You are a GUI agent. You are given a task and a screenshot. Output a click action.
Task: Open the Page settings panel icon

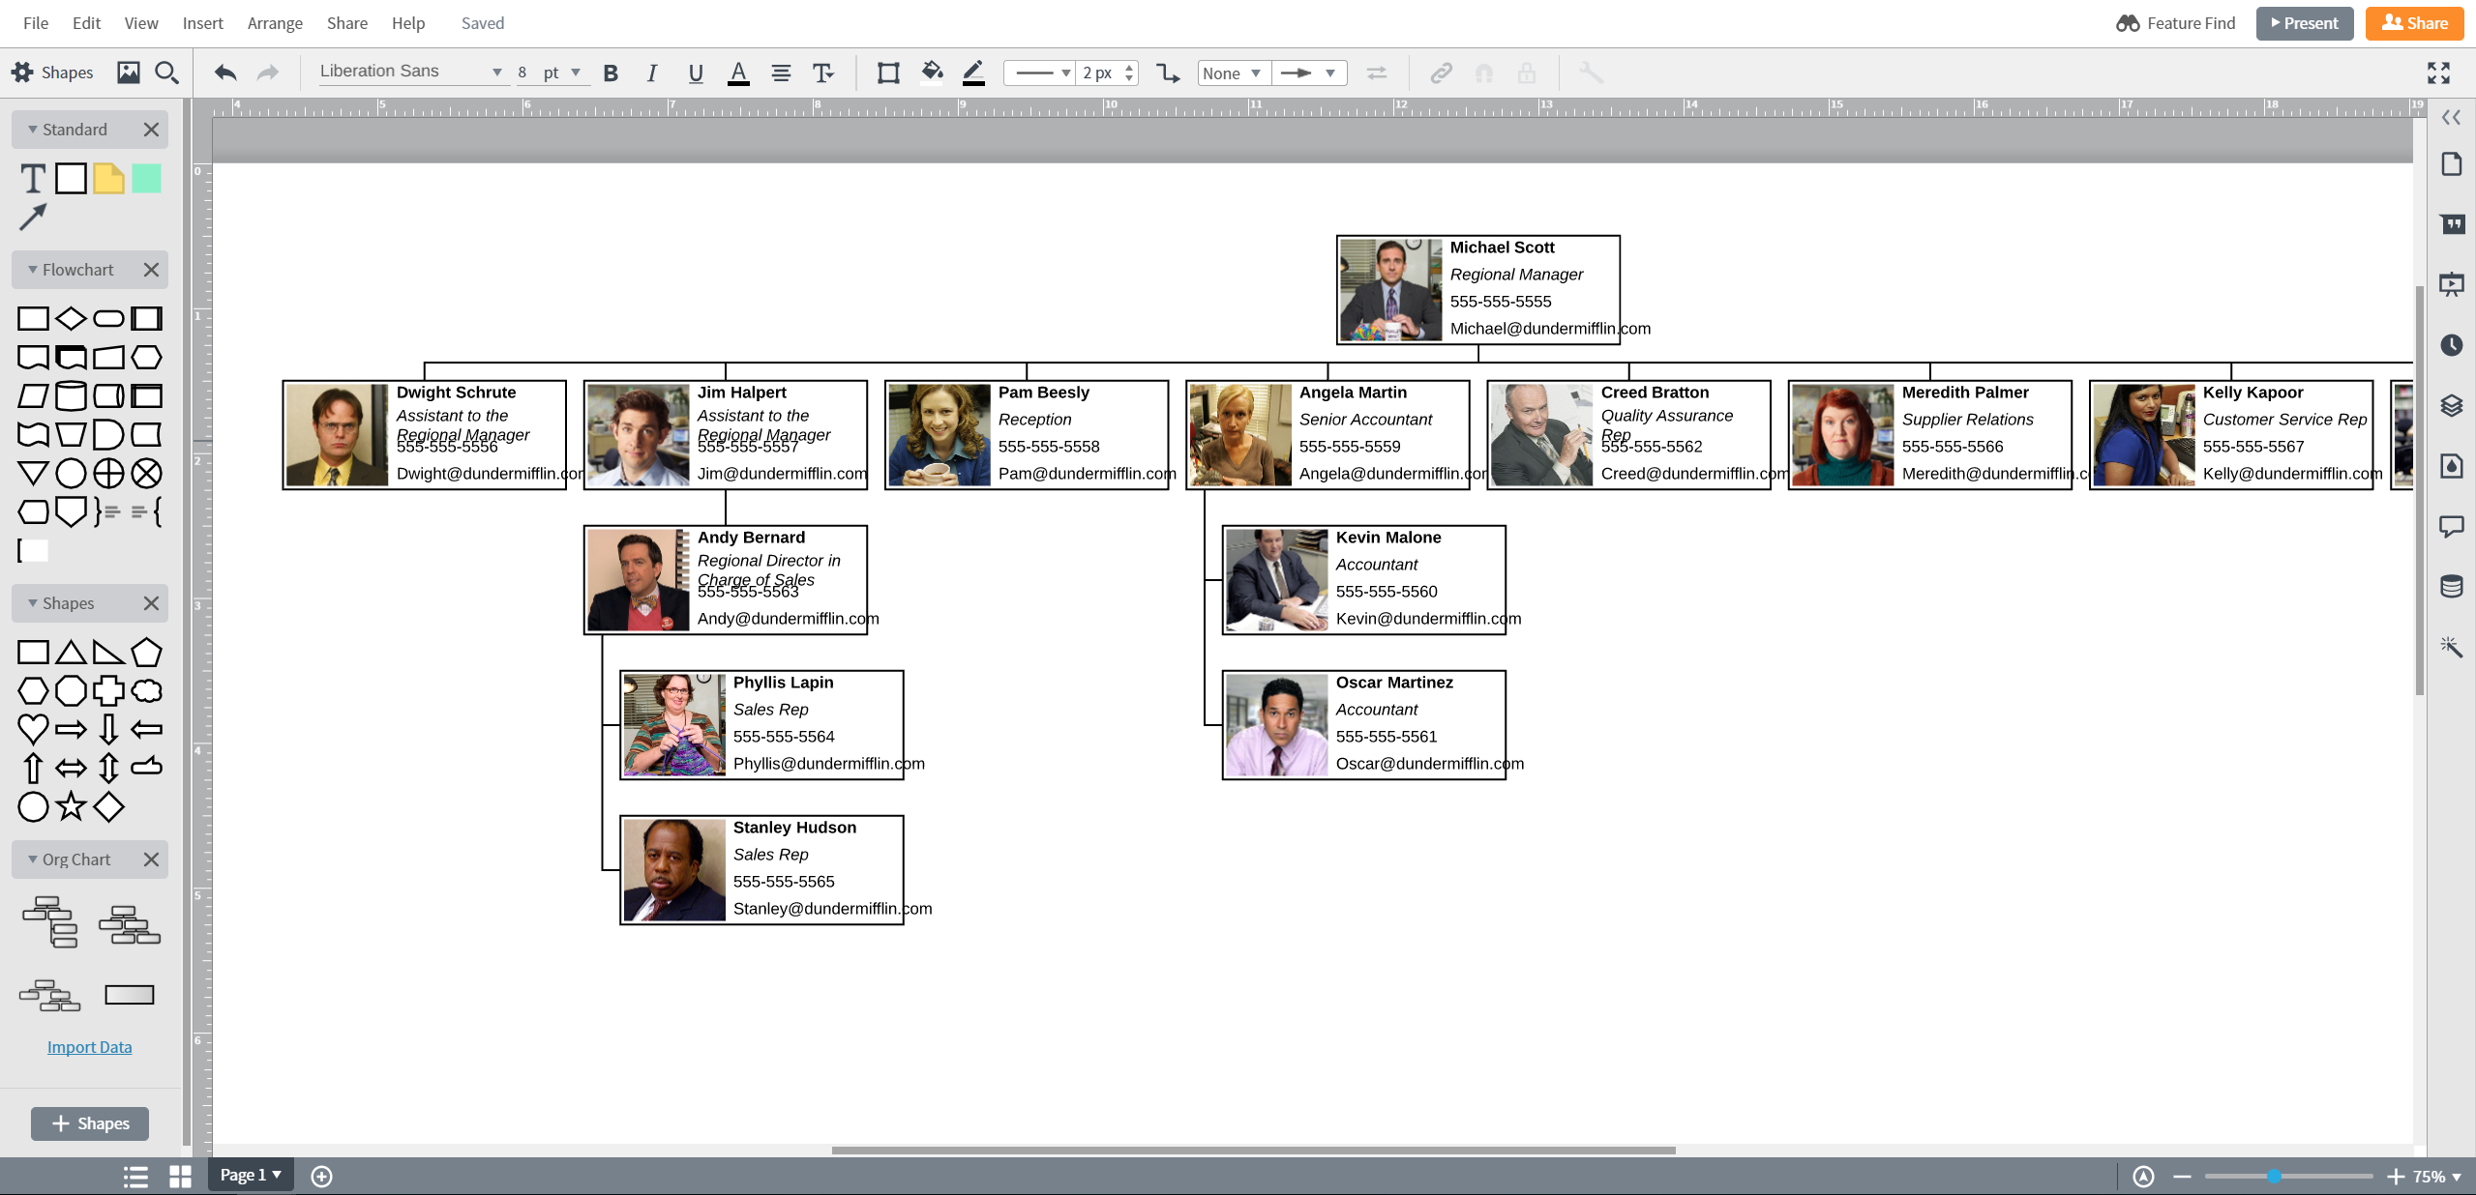[2451, 163]
